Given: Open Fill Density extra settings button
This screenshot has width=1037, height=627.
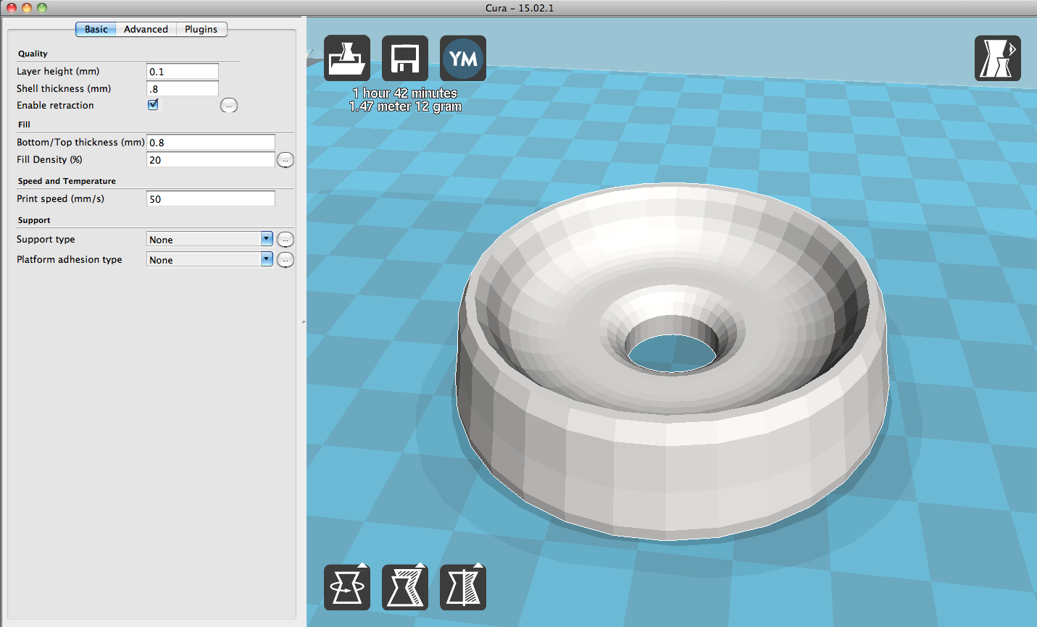Looking at the screenshot, I should coord(286,160).
